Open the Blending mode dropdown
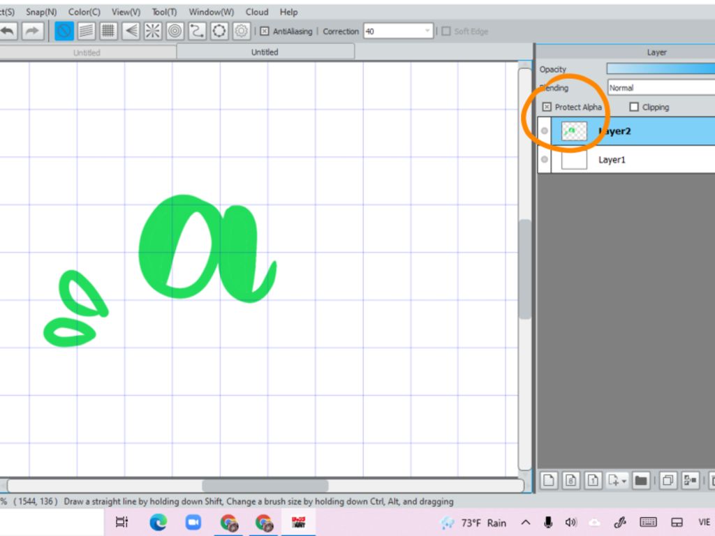Viewport: 715px width, 536px height. 661,87
